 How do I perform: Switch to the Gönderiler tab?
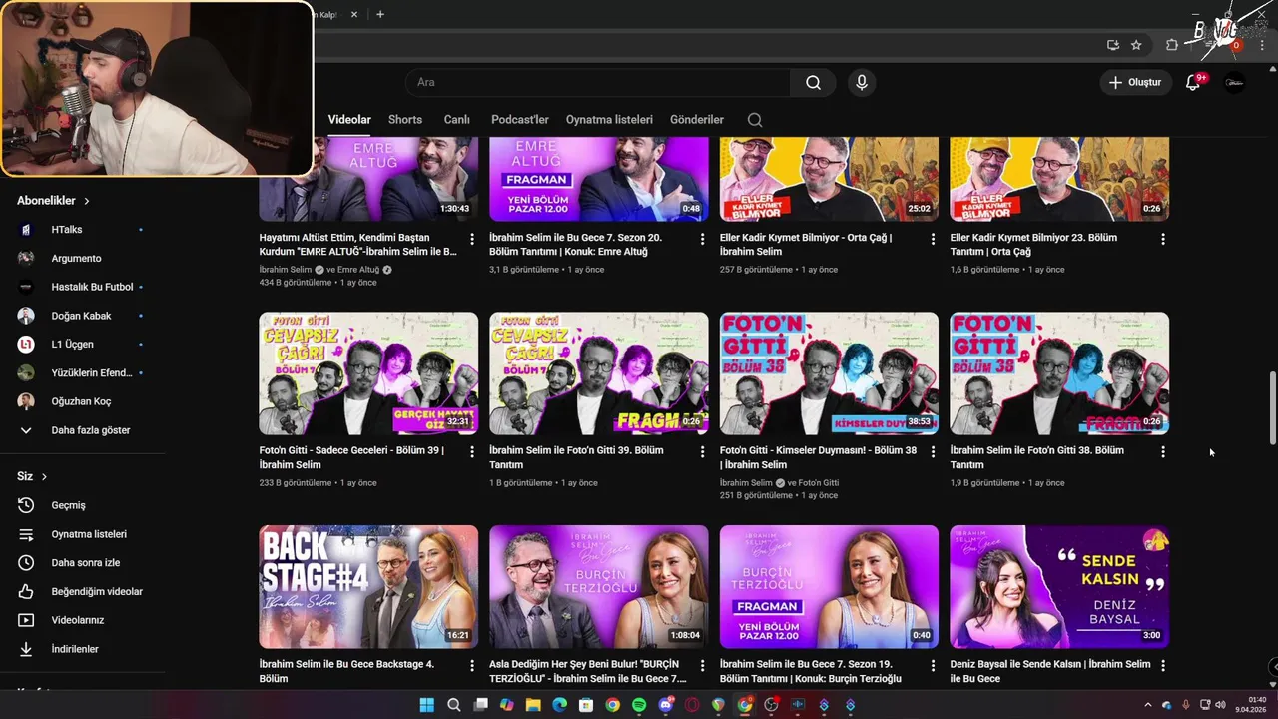click(697, 119)
